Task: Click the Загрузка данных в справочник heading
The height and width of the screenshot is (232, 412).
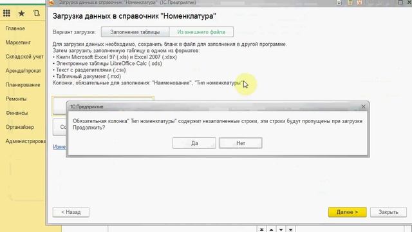Action: [x=135, y=16]
